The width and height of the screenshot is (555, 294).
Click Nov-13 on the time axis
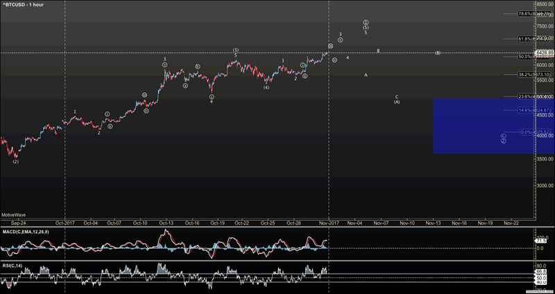[x=433, y=223]
